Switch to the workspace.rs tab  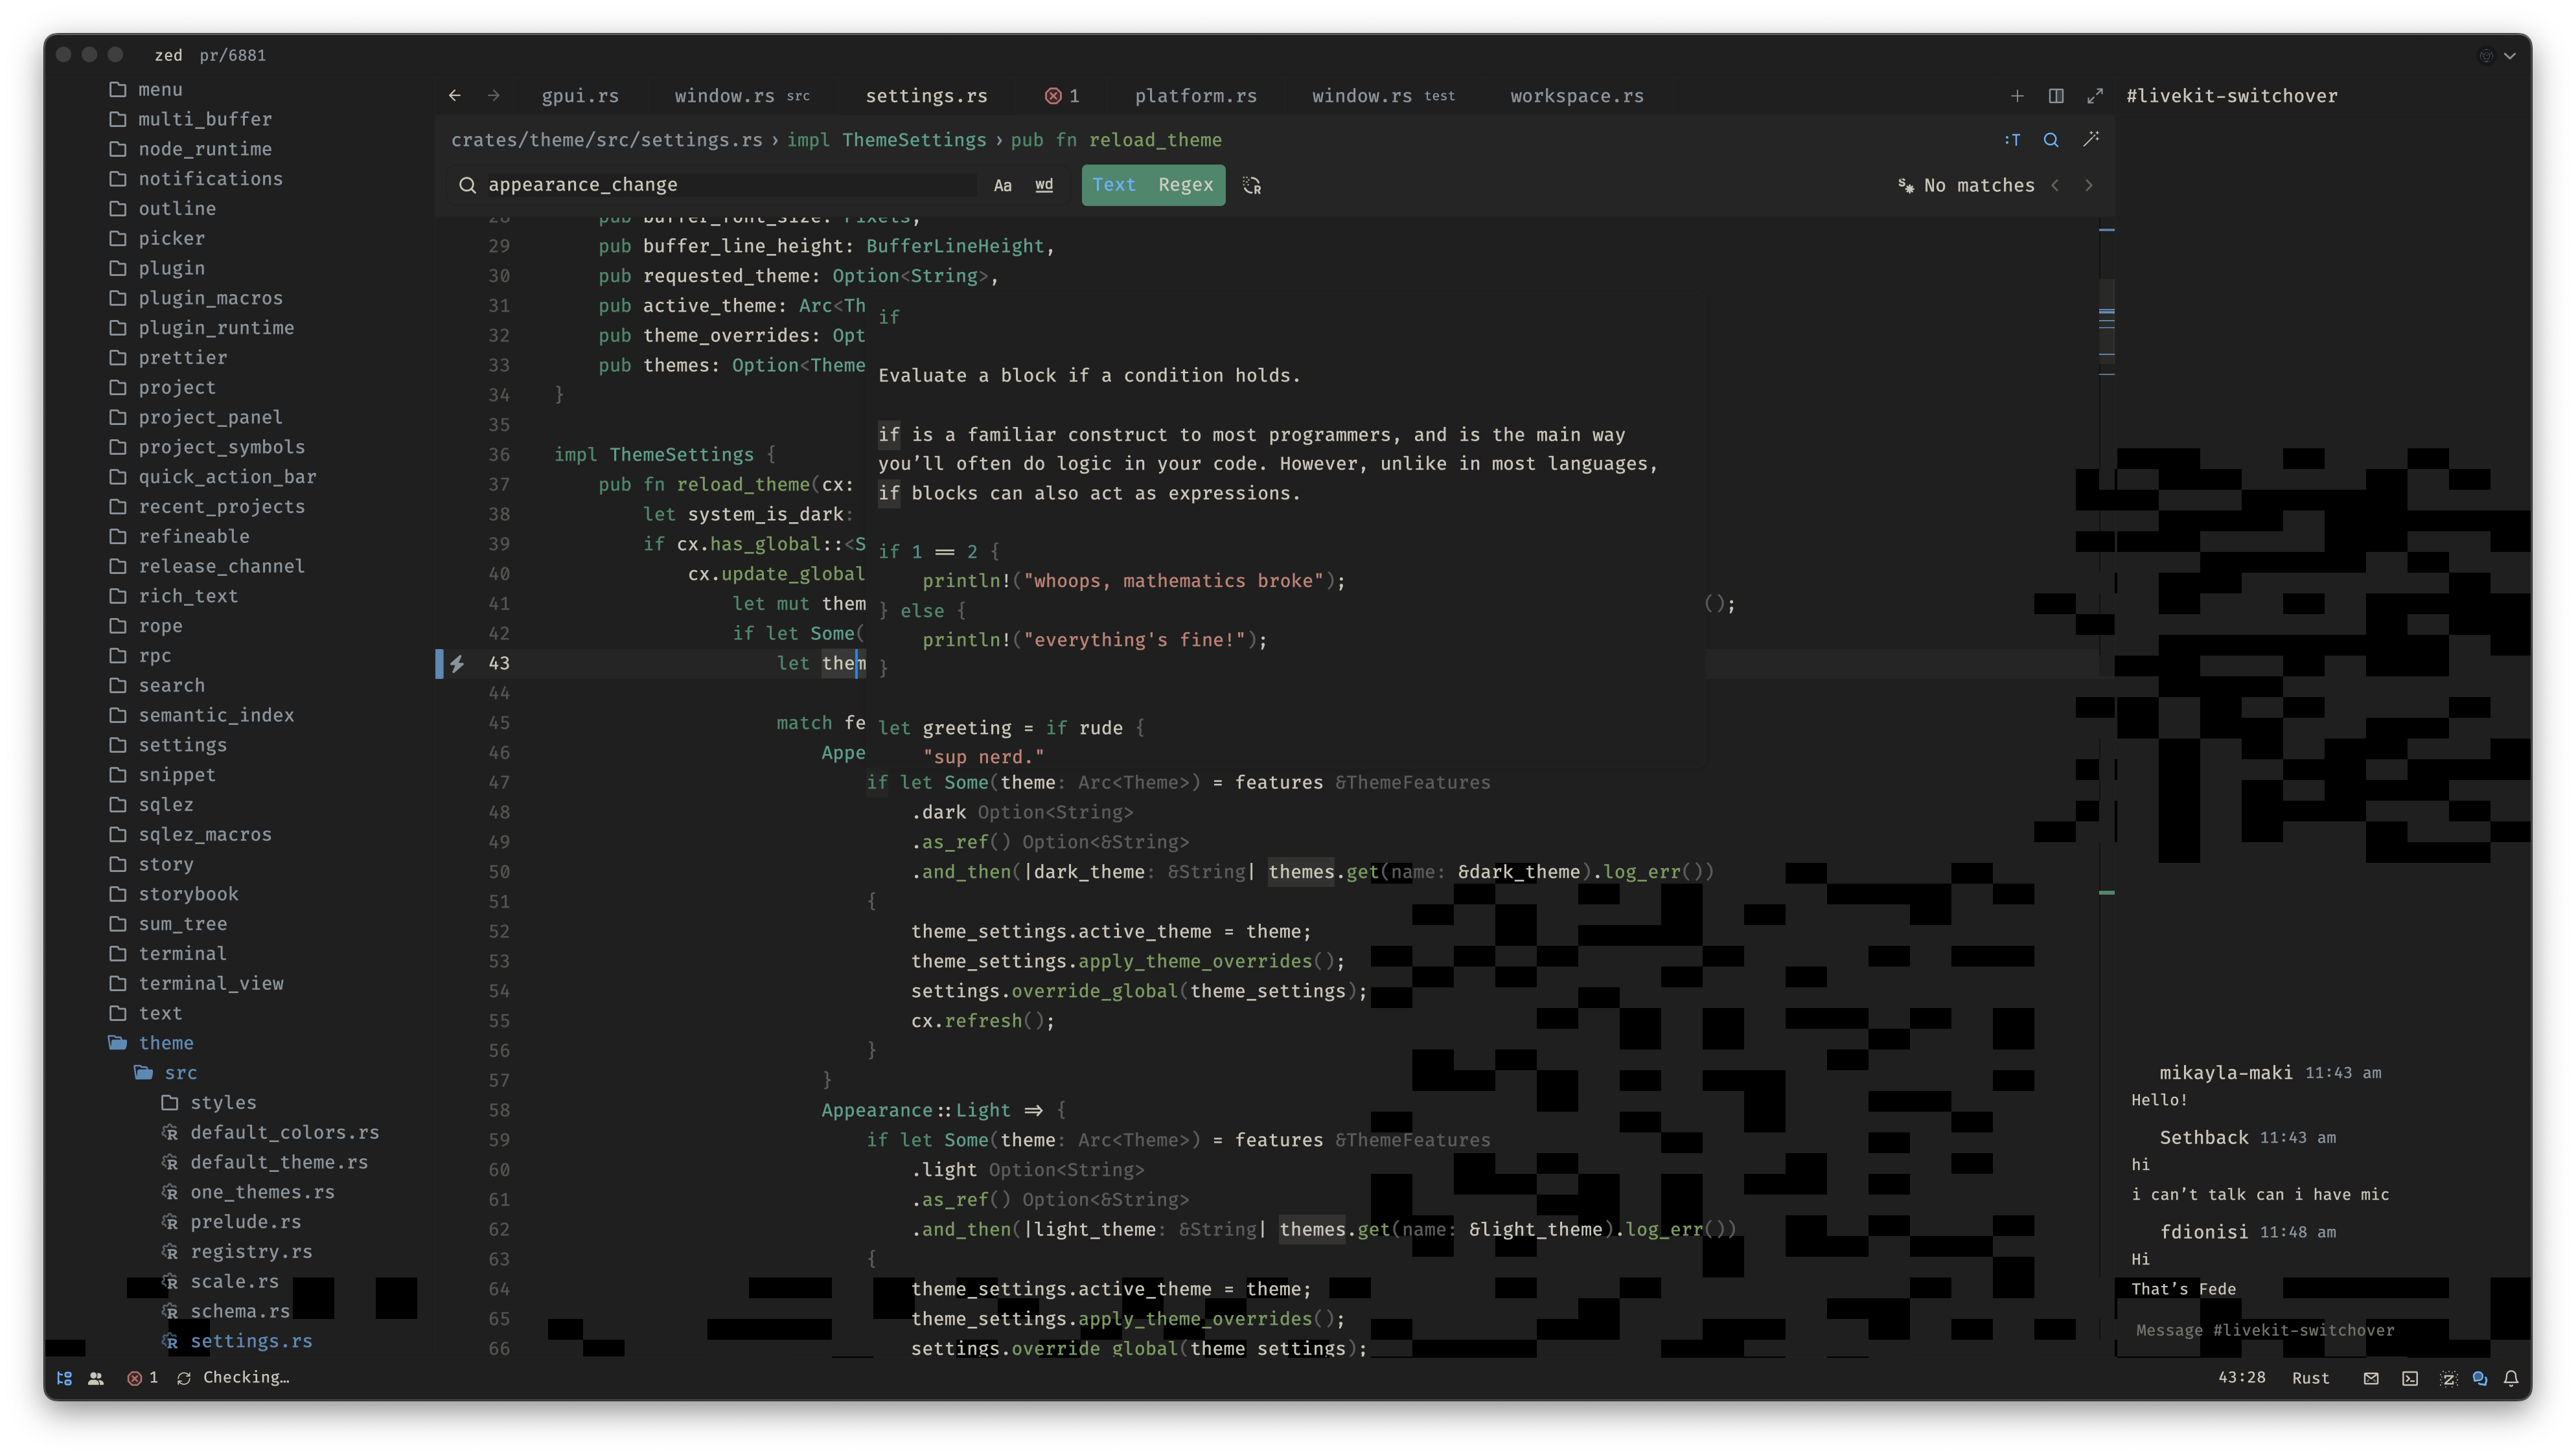(1576, 96)
